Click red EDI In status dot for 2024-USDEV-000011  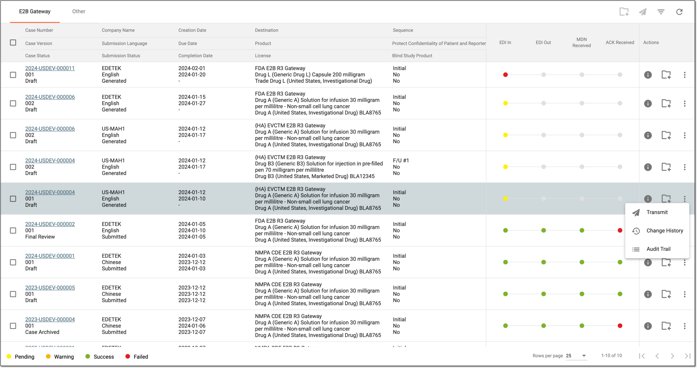tap(505, 75)
